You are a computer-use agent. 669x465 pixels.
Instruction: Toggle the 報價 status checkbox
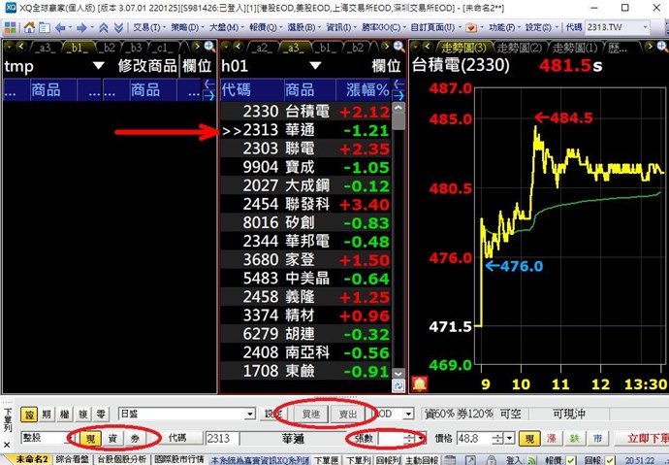point(571,460)
